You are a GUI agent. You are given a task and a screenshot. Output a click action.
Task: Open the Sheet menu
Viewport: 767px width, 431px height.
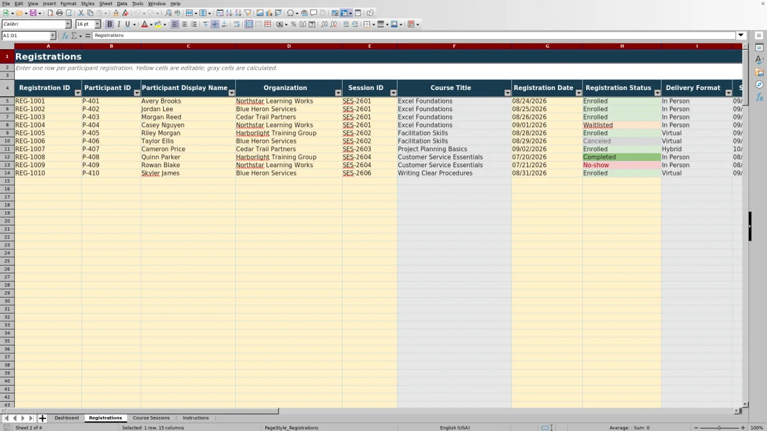(x=105, y=3)
